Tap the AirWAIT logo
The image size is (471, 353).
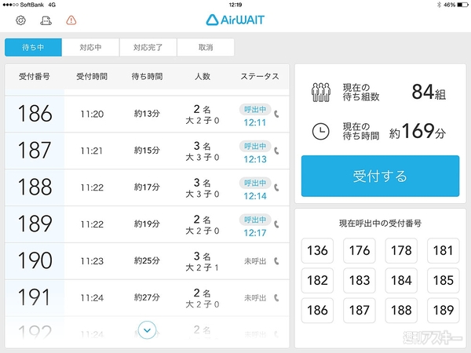[x=235, y=20]
